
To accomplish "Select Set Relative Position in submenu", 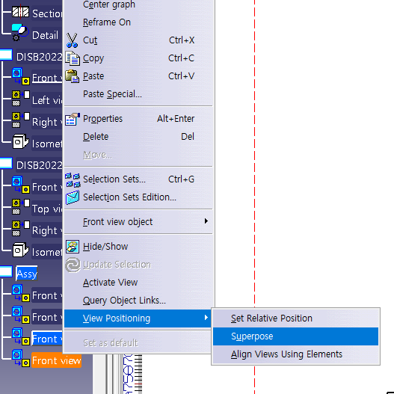I will click(x=271, y=318).
